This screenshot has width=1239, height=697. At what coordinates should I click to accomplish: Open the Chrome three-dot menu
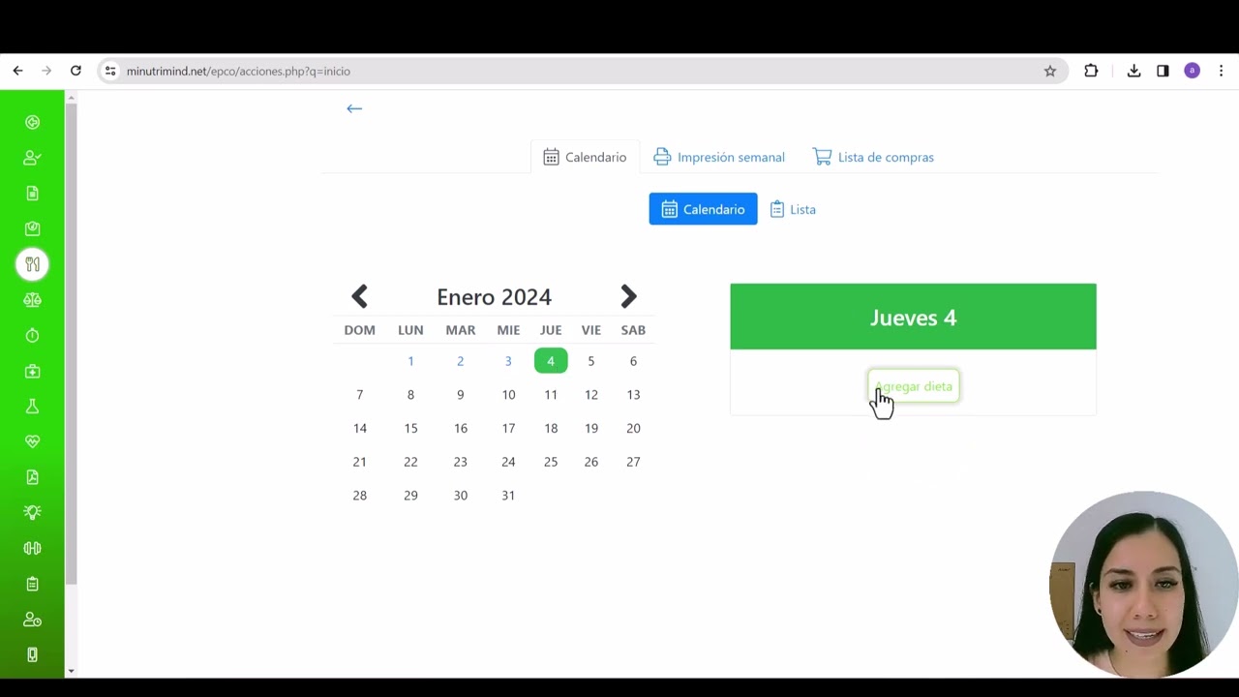tap(1222, 71)
